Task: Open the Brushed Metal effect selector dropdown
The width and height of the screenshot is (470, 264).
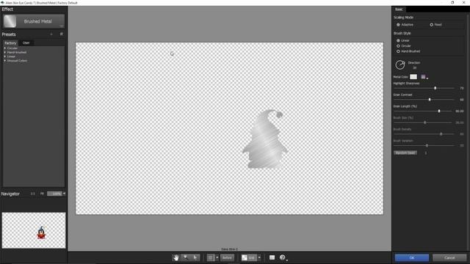Action: pyautogui.click(x=61, y=26)
